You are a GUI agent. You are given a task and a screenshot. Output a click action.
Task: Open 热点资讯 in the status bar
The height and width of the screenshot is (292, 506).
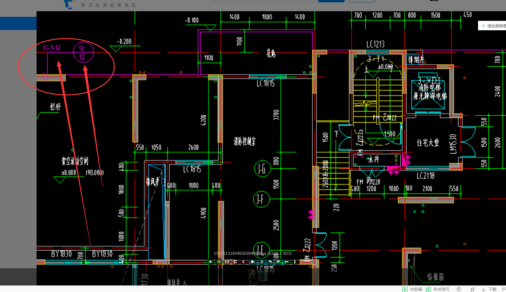(438, 289)
